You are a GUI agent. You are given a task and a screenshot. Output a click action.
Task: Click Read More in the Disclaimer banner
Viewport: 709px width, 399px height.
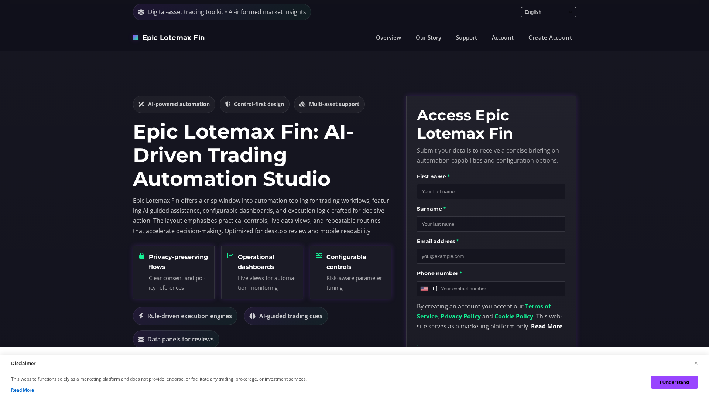[x=23, y=390]
